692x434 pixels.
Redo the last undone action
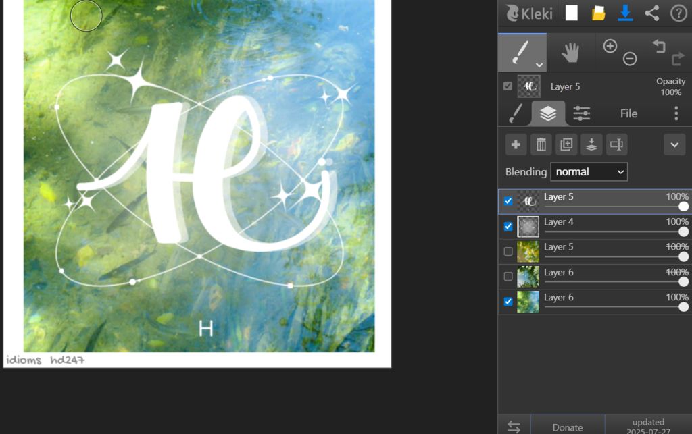pos(678,59)
